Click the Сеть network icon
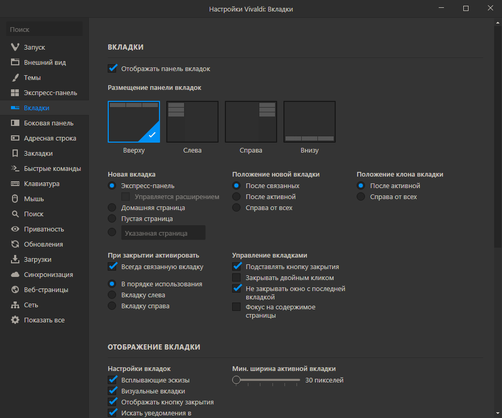Image resolution: width=502 pixels, height=418 pixels. [15, 305]
